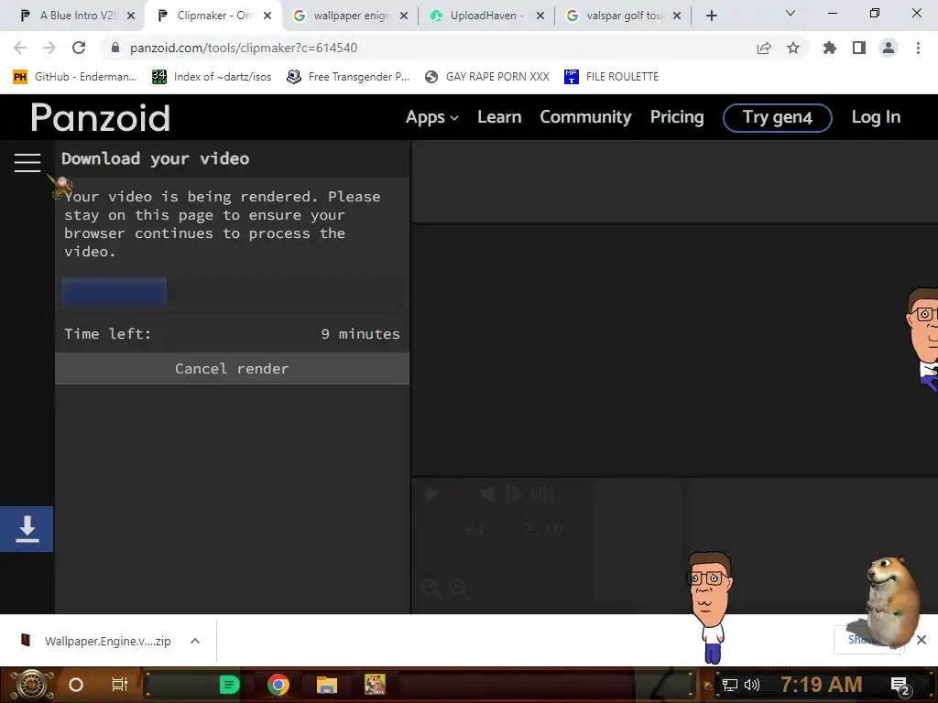Open Chrome three-dot menu
This screenshot has height=703, width=938.
tap(918, 48)
